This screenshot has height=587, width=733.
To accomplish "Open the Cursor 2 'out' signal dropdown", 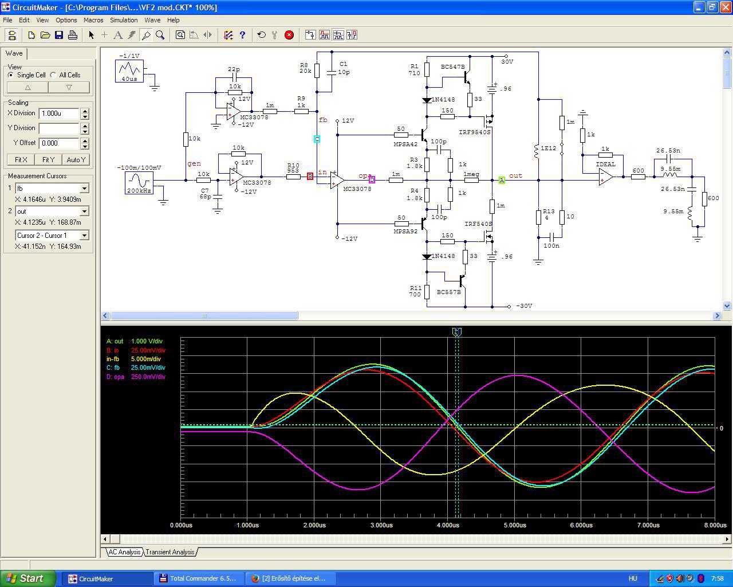I will [84, 212].
